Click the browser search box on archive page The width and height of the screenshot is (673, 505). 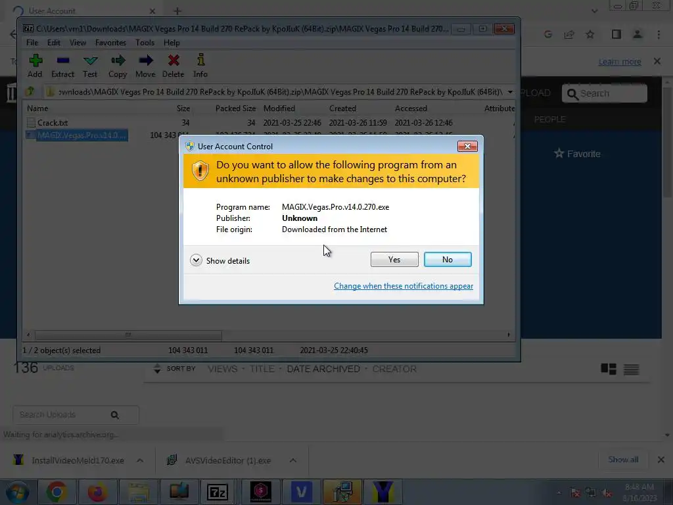tap(605, 93)
